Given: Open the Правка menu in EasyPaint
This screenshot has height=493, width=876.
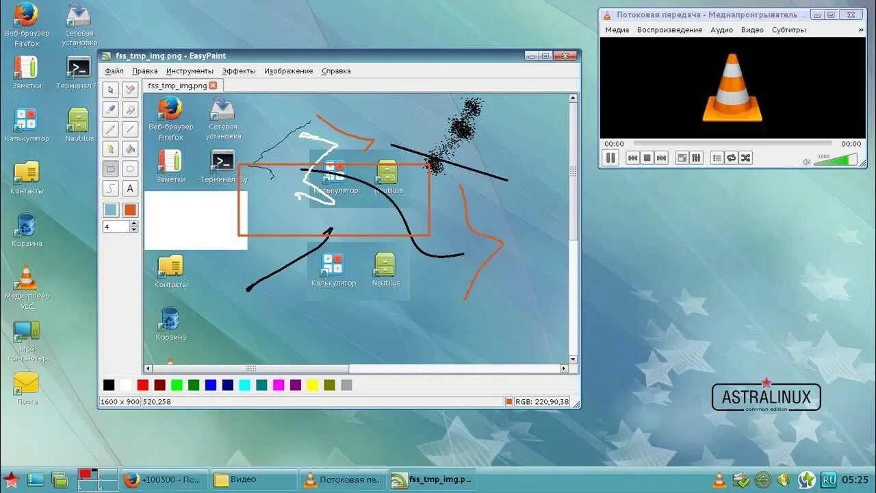Looking at the screenshot, I should (145, 71).
